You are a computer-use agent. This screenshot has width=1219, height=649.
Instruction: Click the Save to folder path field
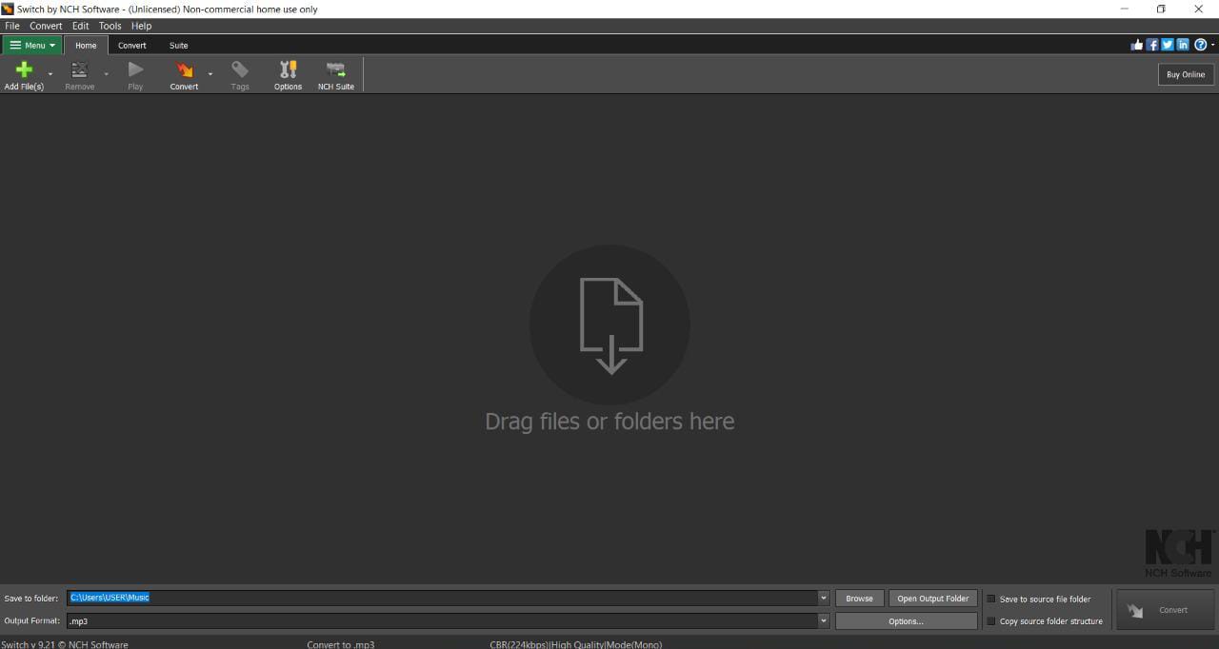(x=443, y=599)
